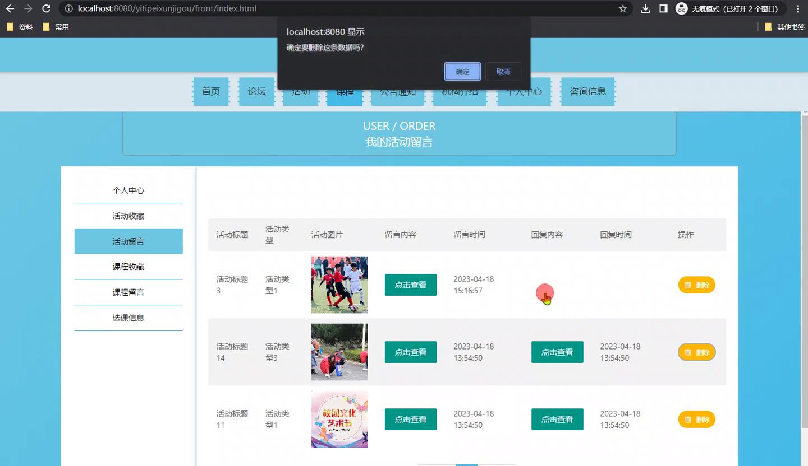Screen dimensions: 808x466
Task: View 留言内容 for 活动标题14
Action: point(411,352)
